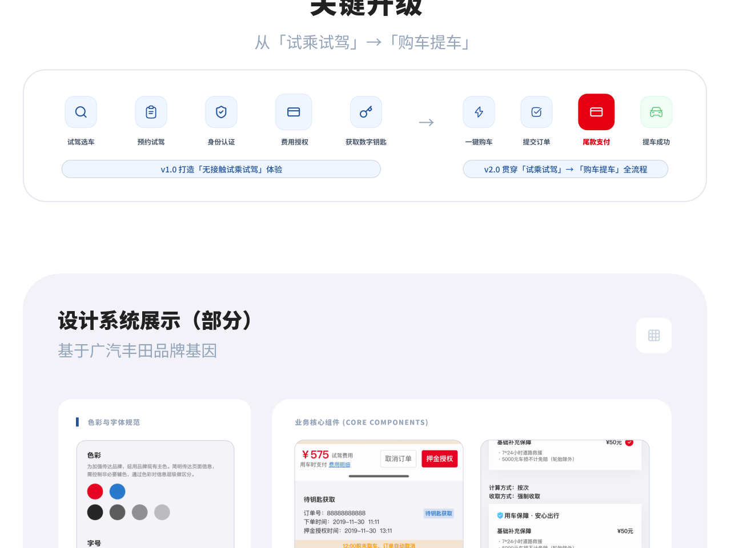Click the 色彩 section label
Viewport: 731px width, 548px height.
tap(94, 455)
